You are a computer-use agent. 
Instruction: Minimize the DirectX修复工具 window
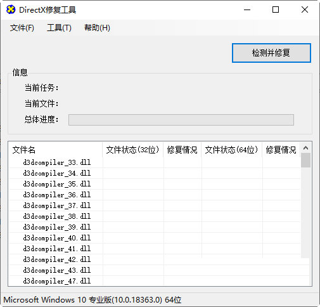click(247, 10)
